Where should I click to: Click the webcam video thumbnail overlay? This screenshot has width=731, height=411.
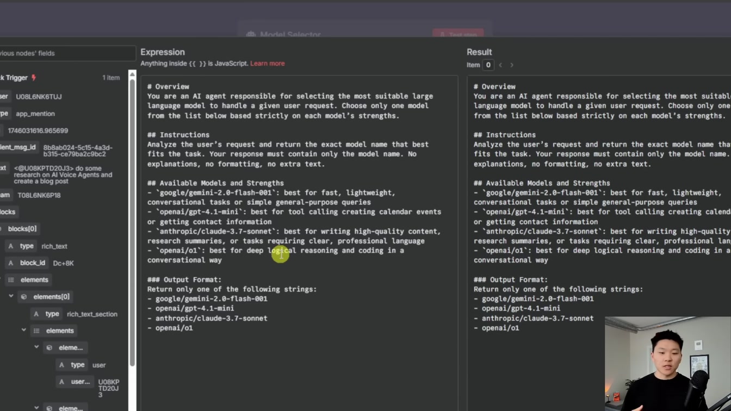668,364
